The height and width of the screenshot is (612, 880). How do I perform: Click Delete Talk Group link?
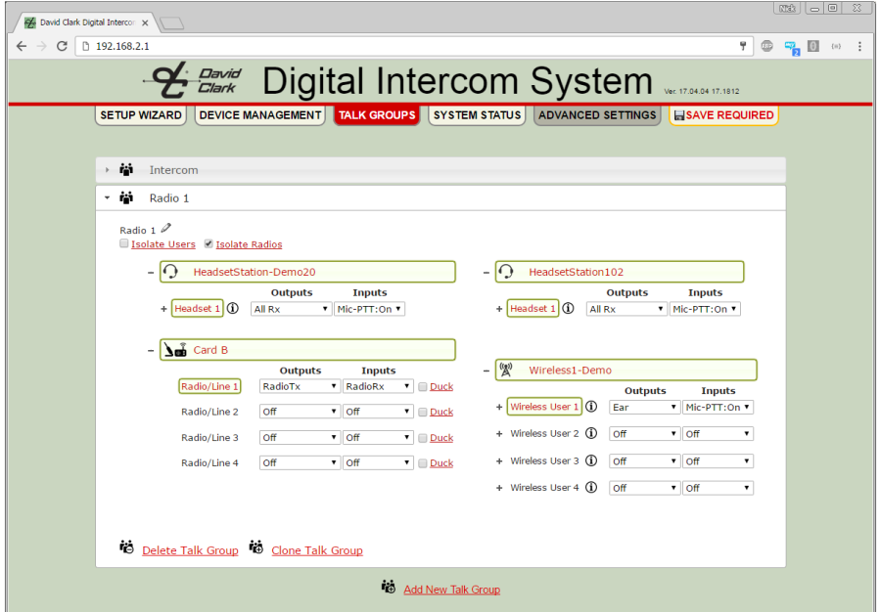(190, 550)
